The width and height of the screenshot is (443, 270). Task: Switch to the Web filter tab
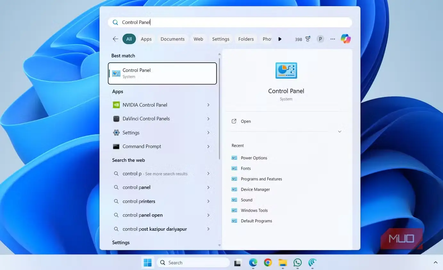click(198, 39)
